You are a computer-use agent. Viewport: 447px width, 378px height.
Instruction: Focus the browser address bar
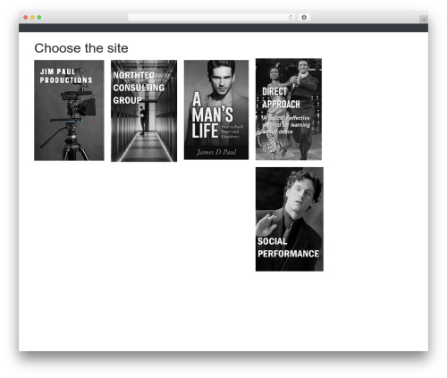click(x=212, y=17)
